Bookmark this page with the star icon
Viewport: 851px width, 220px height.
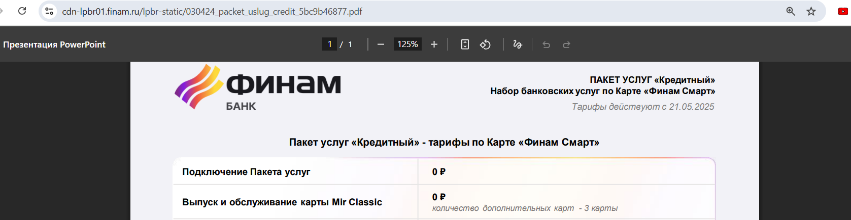point(811,11)
